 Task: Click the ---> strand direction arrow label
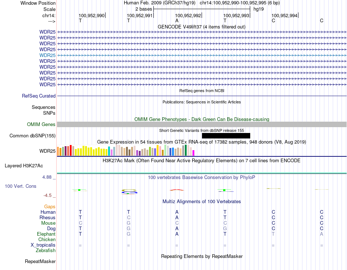(x=52, y=21)
